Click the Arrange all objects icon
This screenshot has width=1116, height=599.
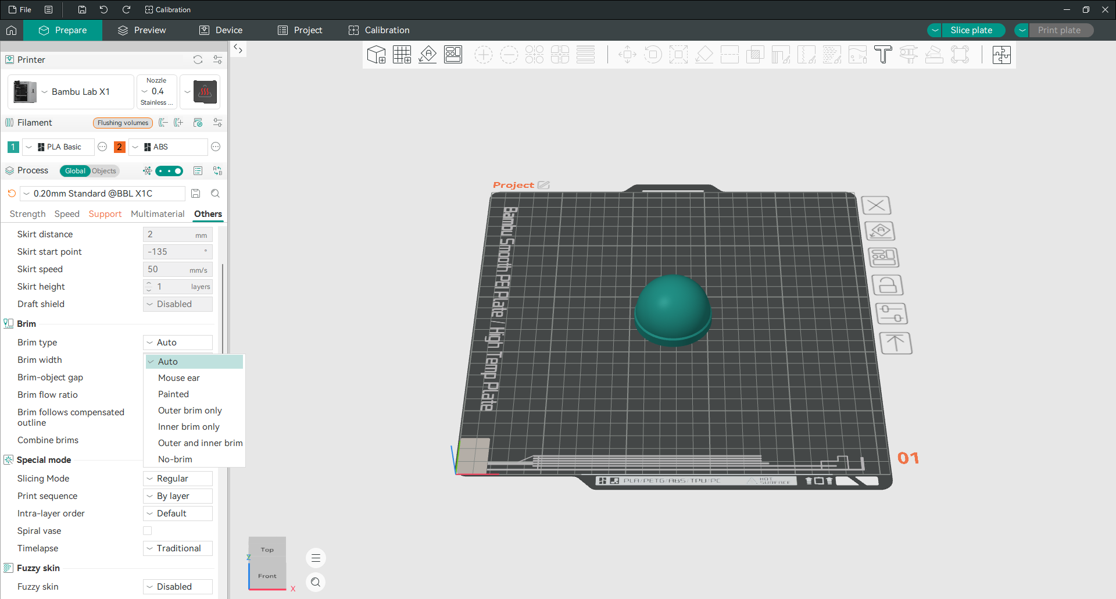453,55
